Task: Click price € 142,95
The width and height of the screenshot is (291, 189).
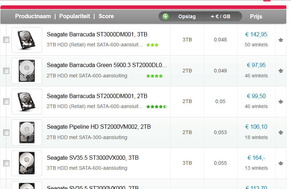Action: pos(256,34)
